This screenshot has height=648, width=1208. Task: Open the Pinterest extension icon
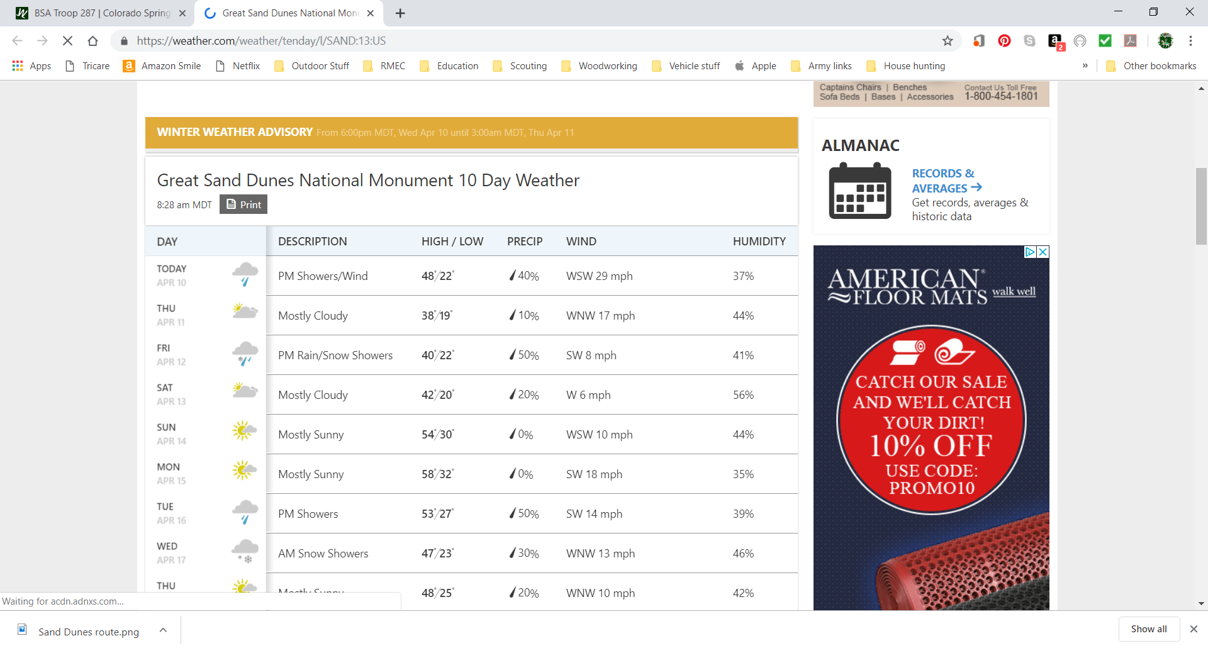click(x=1004, y=41)
